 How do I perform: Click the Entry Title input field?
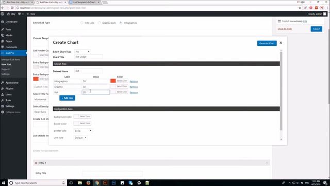(x=112, y=174)
